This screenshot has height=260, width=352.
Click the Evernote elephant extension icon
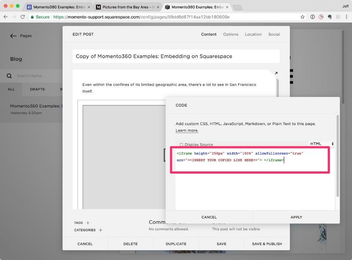click(x=330, y=17)
